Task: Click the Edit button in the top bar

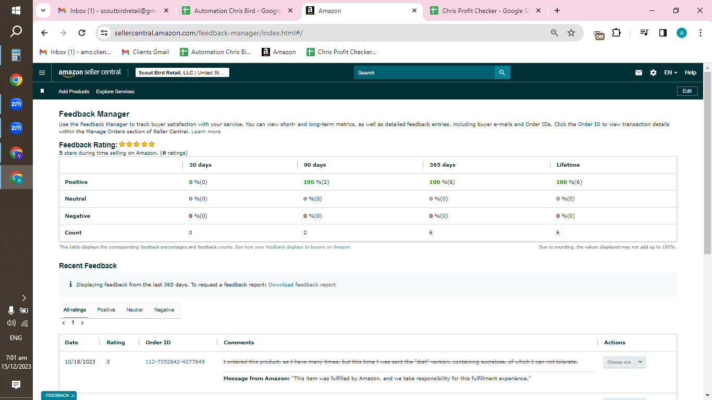Action: (x=687, y=91)
